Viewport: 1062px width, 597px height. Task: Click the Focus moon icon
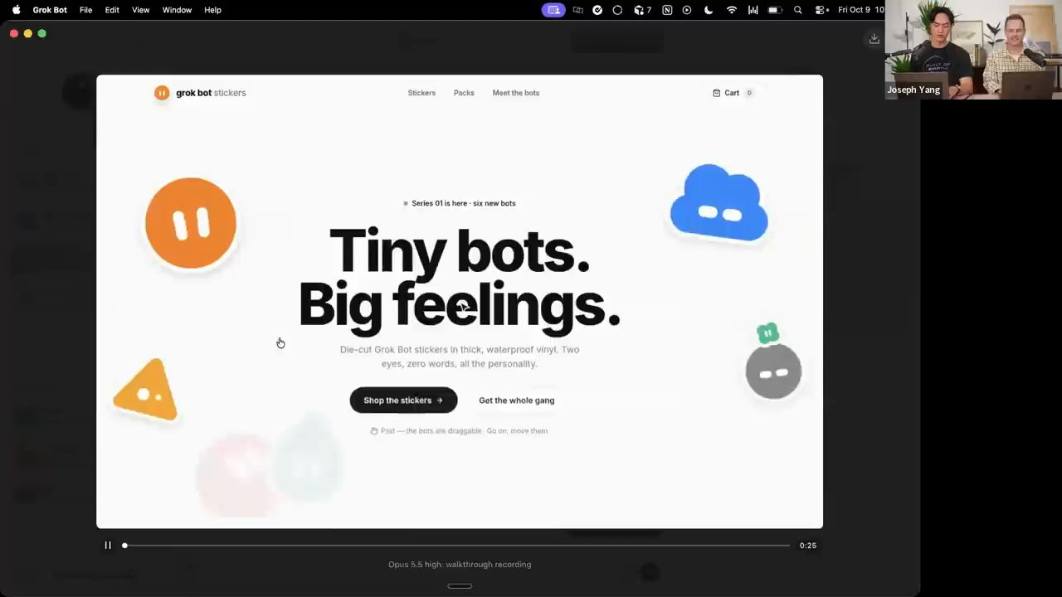tap(709, 10)
